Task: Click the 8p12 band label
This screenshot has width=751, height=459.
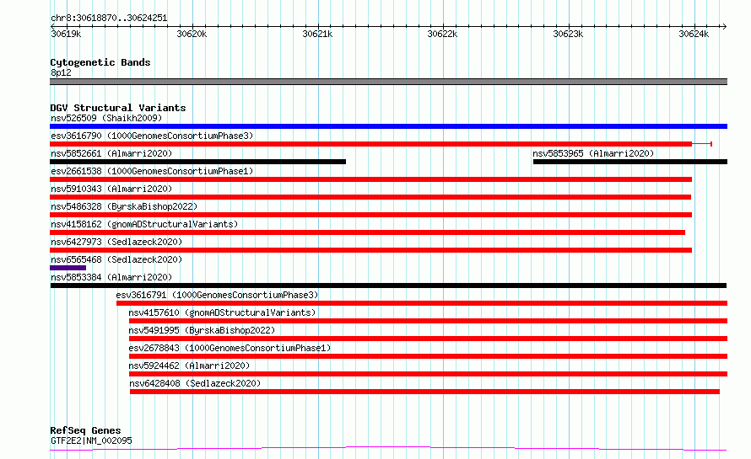Action: point(61,72)
